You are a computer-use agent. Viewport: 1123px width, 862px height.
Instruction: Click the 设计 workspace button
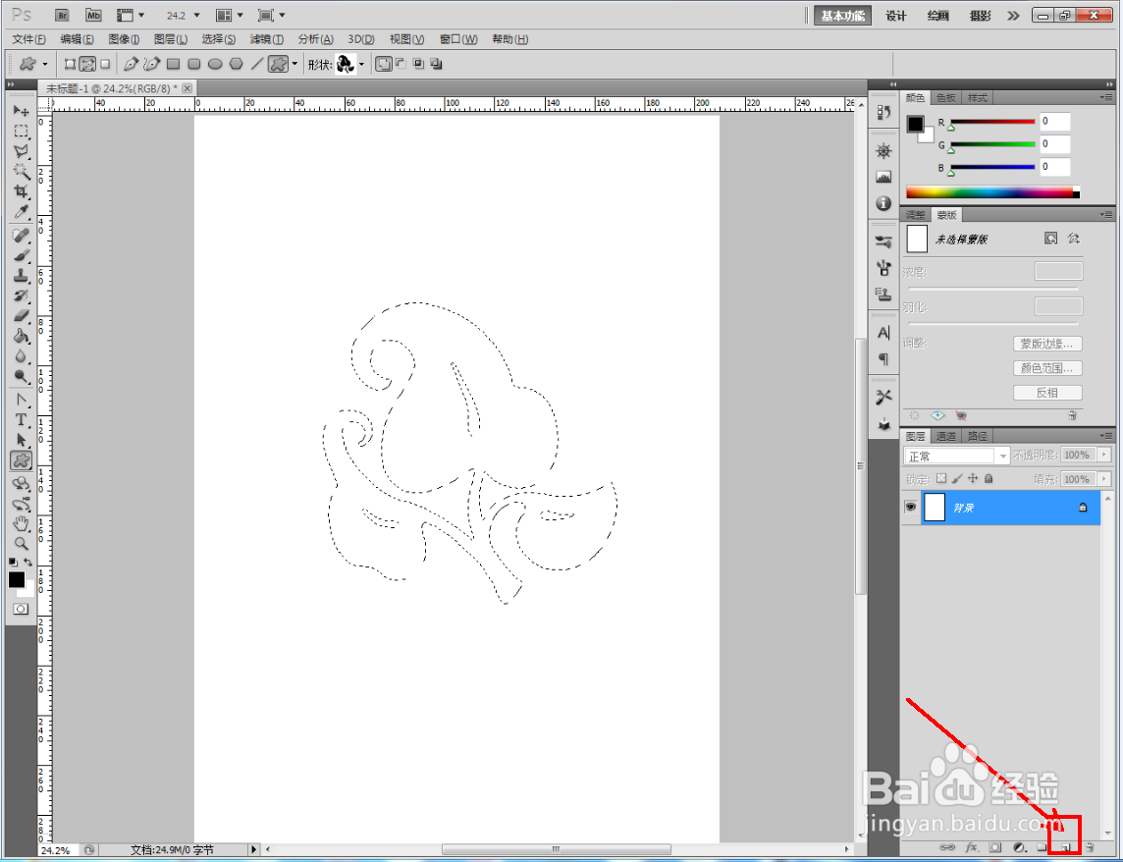896,16
